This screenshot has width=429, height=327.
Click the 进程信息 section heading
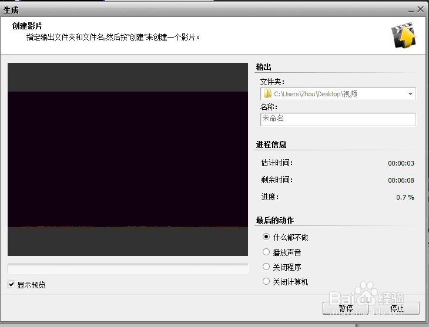click(x=271, y=144)
